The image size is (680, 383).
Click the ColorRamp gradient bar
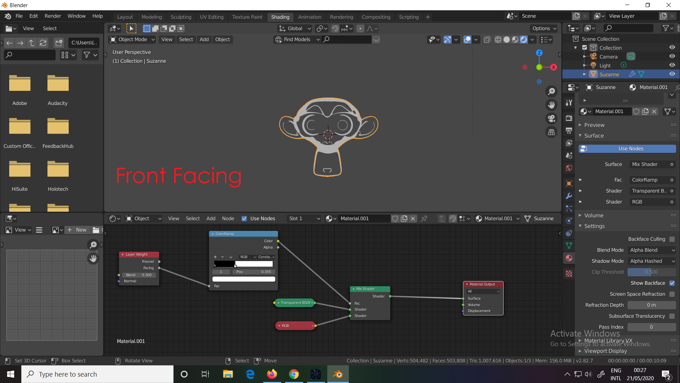tap(243, 264)
